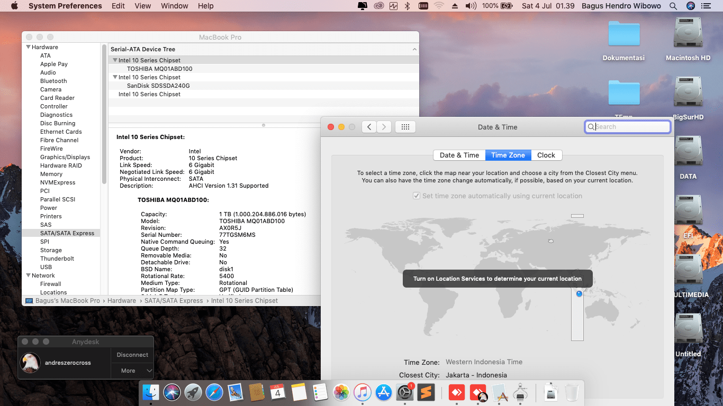Select NVMExpress in the sidebar

point(58,182)
